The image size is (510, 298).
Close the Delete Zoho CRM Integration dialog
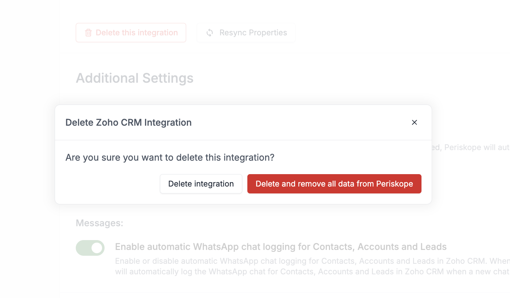coord(414,122)
